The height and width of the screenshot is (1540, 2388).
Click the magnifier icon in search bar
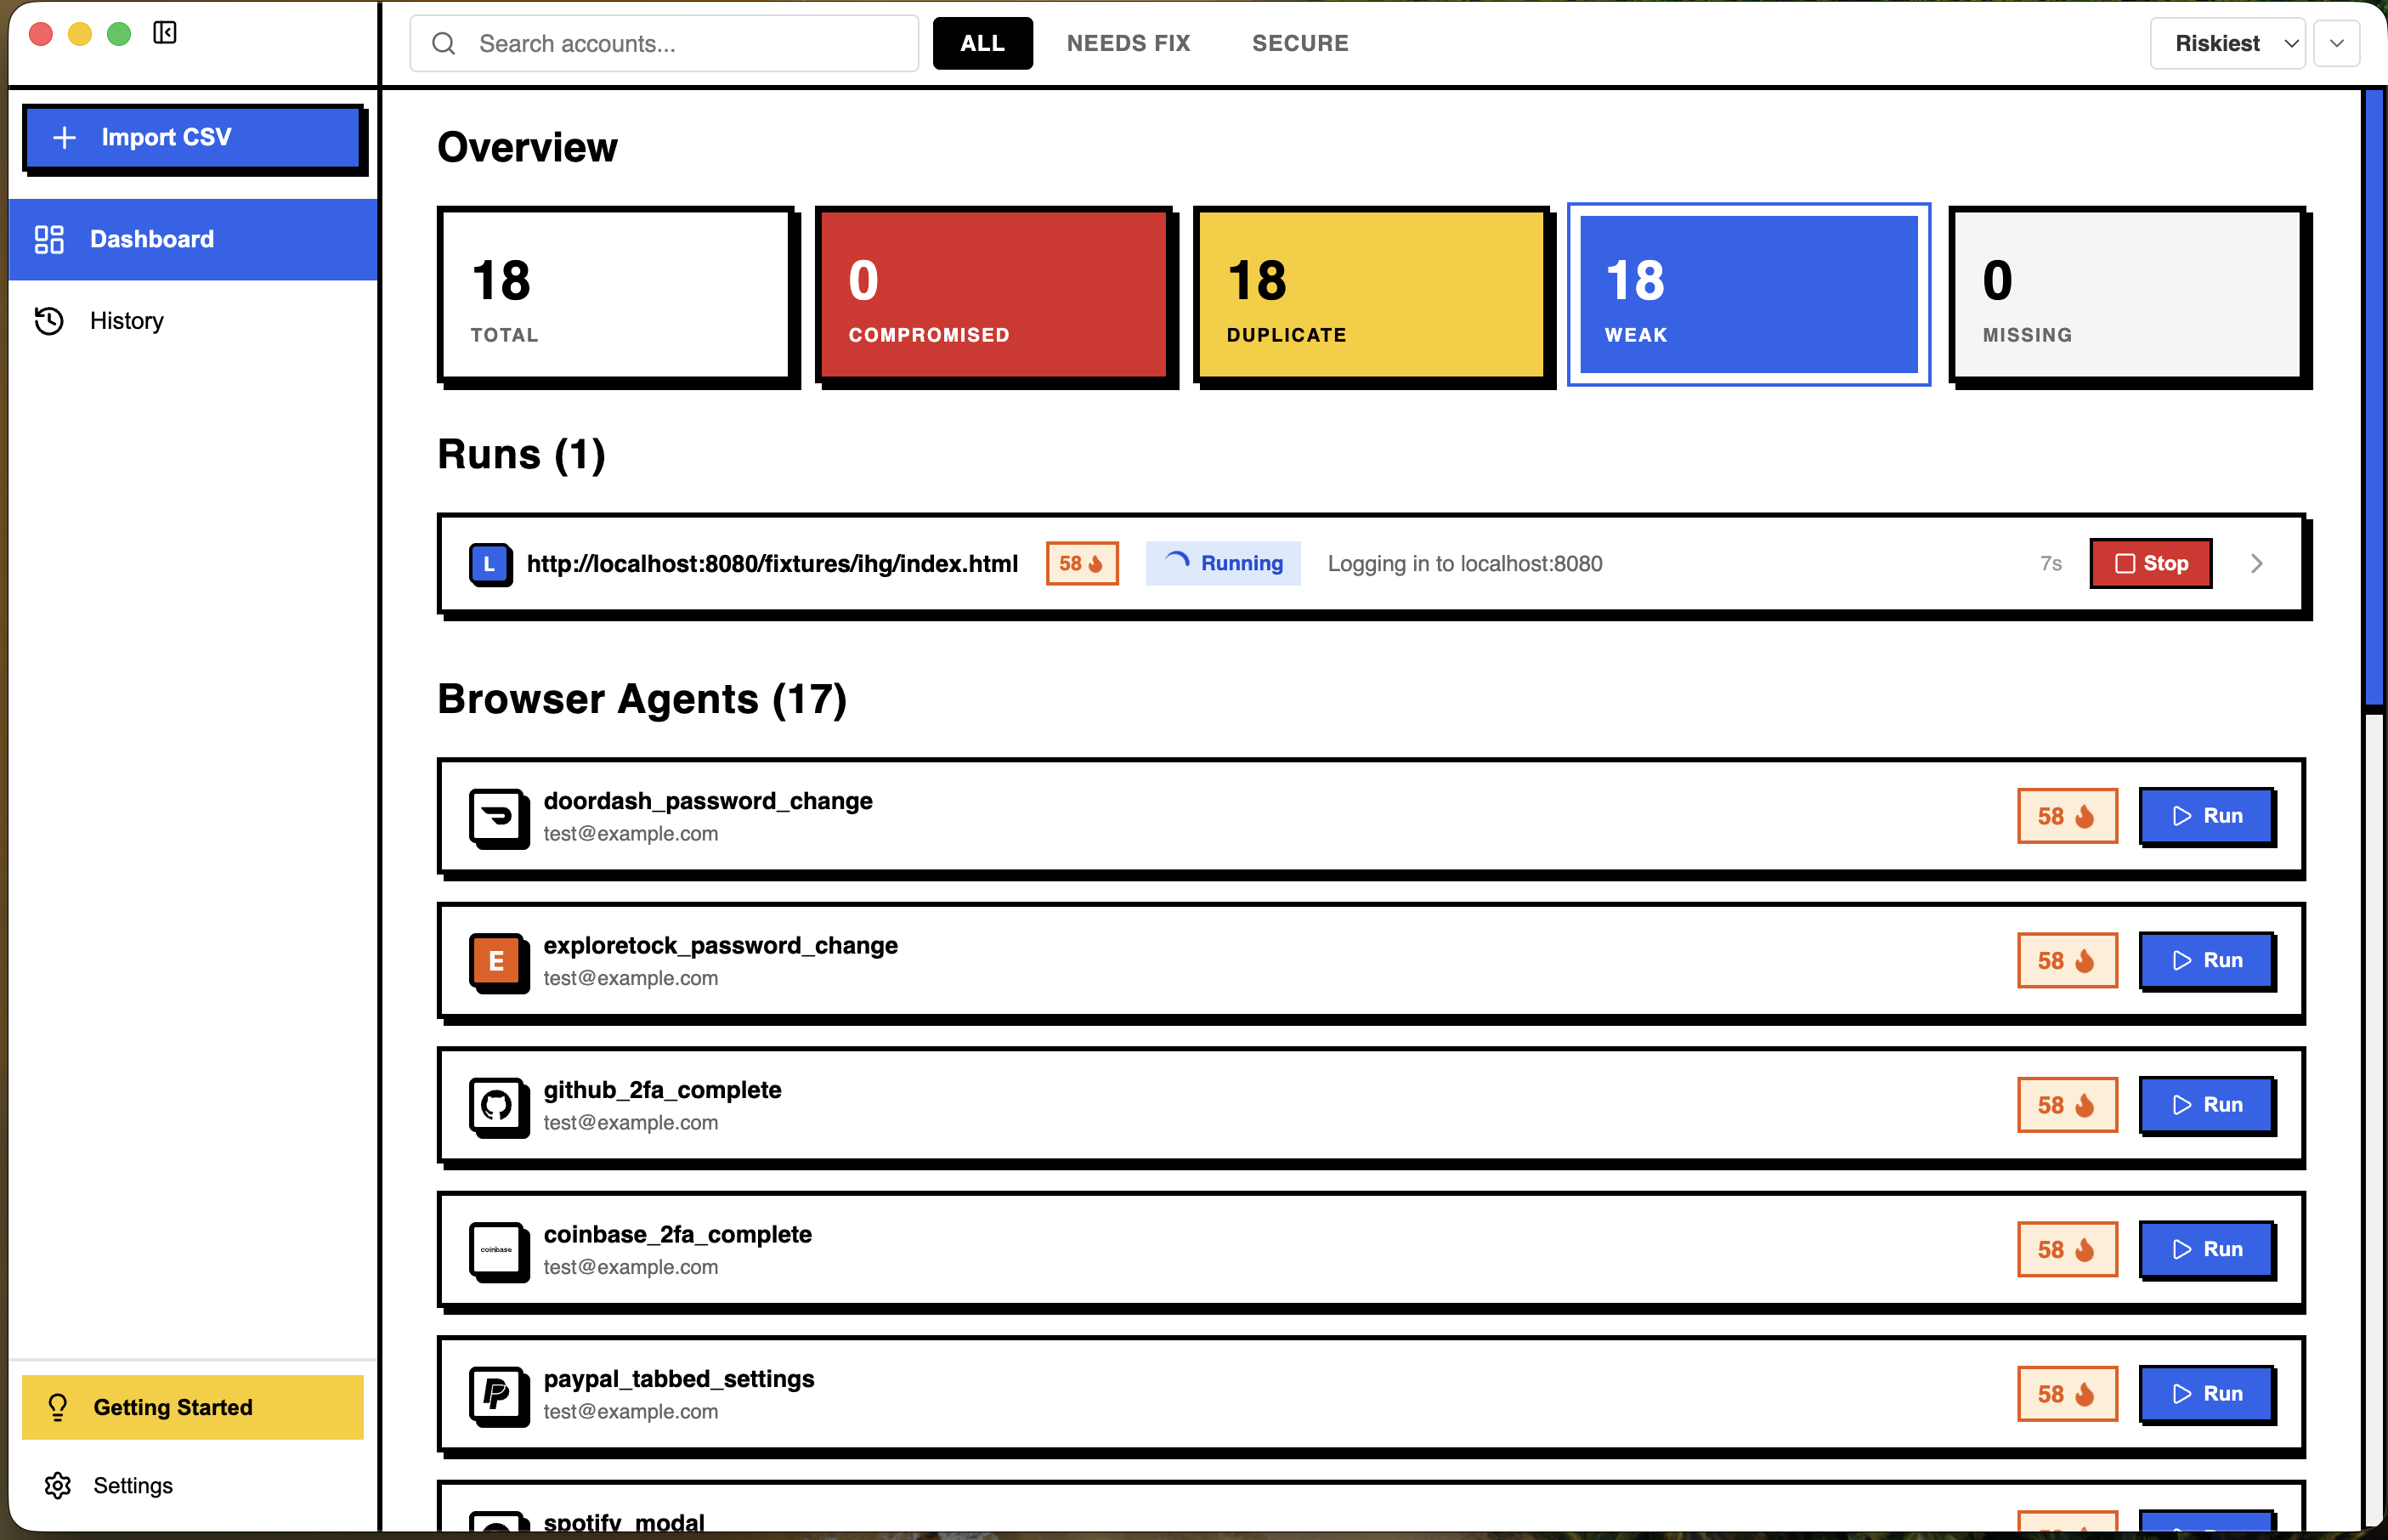444,43
